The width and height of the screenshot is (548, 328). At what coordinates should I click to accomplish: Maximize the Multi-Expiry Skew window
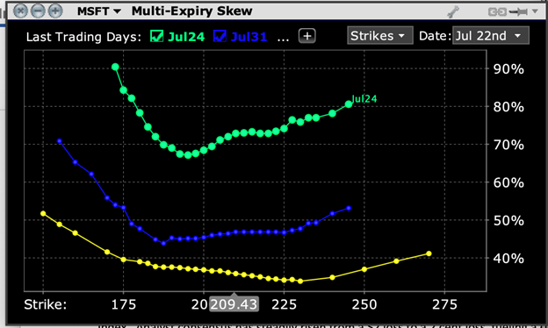coord(55,11)
